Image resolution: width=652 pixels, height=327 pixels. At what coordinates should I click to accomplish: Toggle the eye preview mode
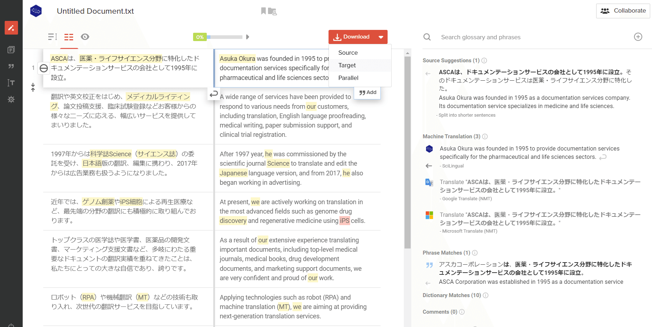coord(85,37)
